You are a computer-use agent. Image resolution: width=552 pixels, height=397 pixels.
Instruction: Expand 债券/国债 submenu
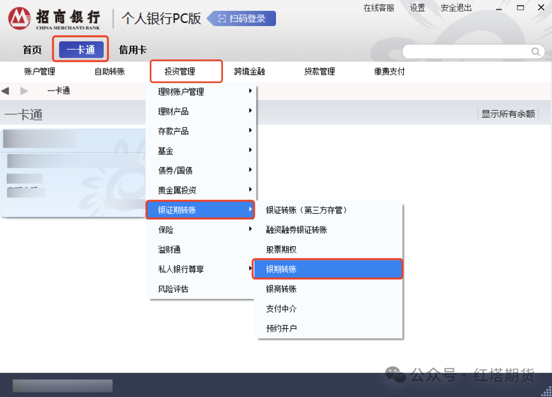[x=201, y=170]
